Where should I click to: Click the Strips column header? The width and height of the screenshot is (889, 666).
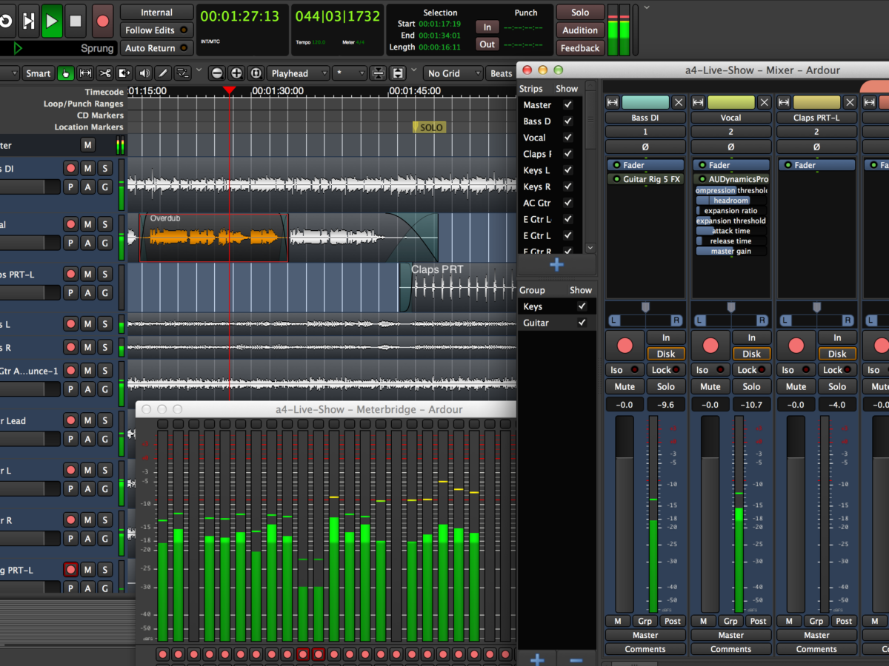coord(530,89)
